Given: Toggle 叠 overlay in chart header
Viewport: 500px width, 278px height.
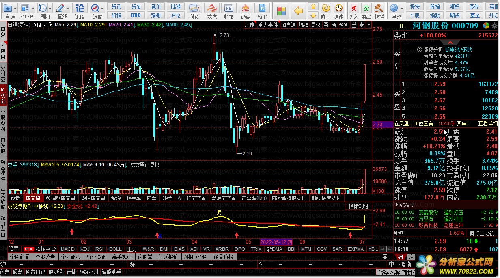Looking at the screenshot, I should pyautogui.click(x=326, y=25).
